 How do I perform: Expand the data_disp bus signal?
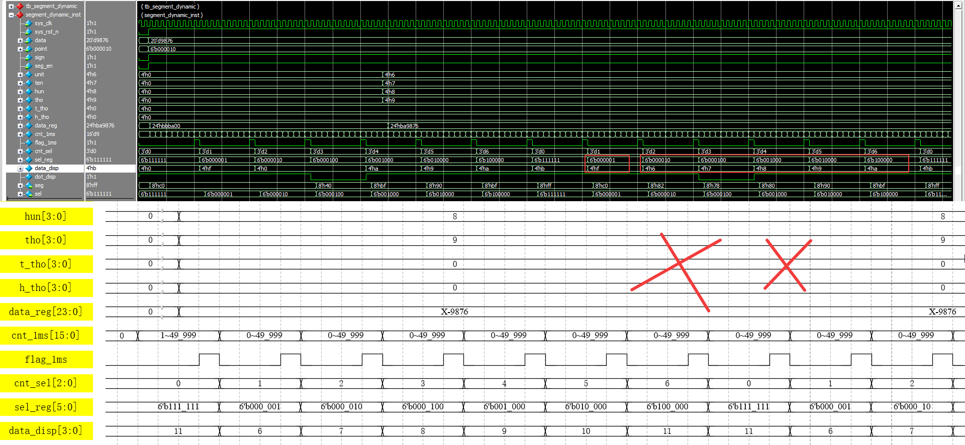tap(20, 169)
